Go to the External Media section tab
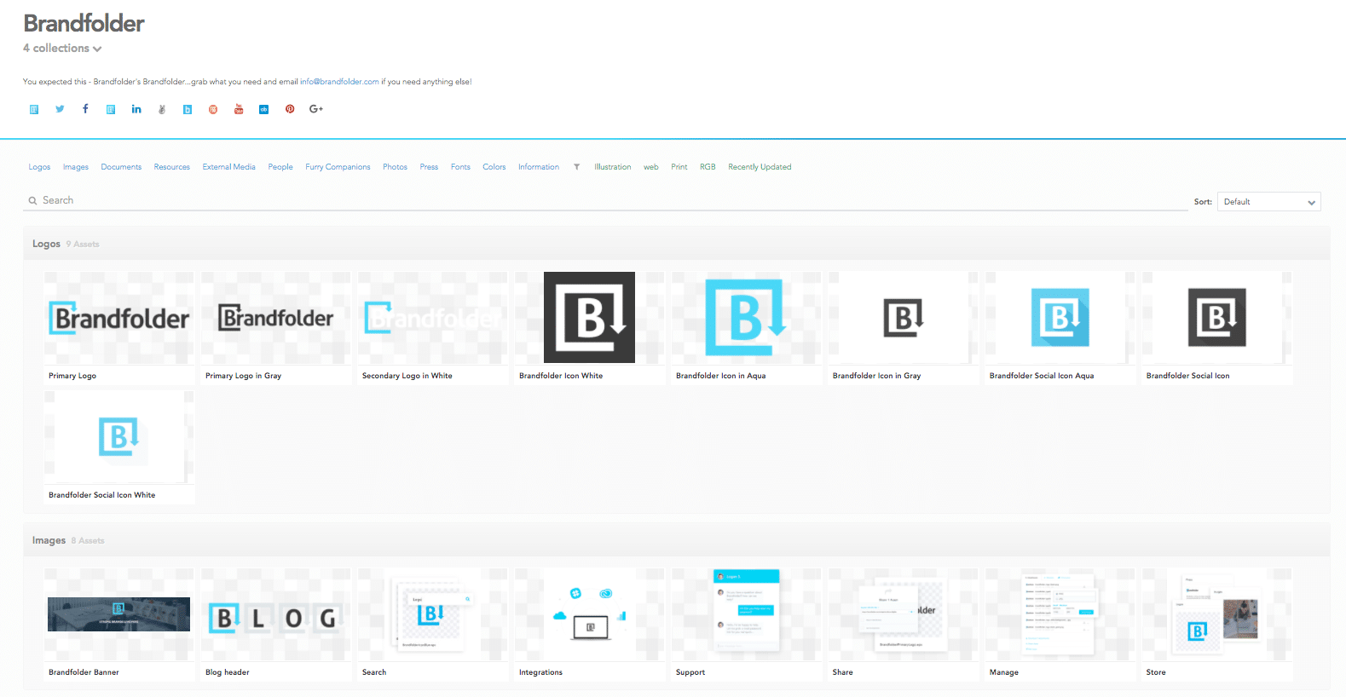This screenshot has height=697, width=1346. pos(229,167)
